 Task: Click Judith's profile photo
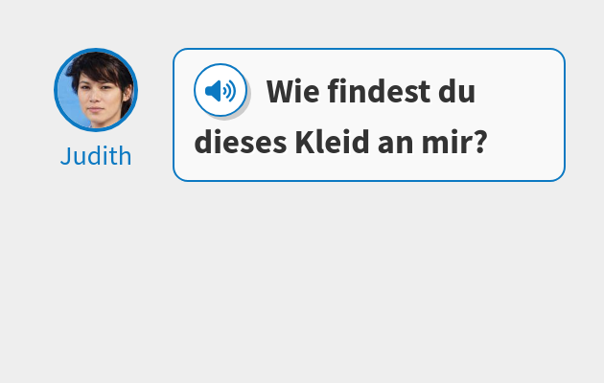pos(96,90)
